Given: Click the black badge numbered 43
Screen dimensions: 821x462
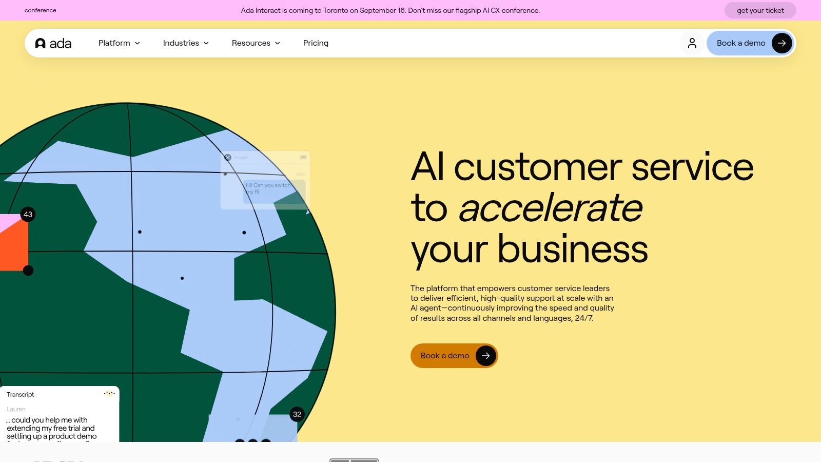Looking at the screenshot, I should tap(28, 215).
